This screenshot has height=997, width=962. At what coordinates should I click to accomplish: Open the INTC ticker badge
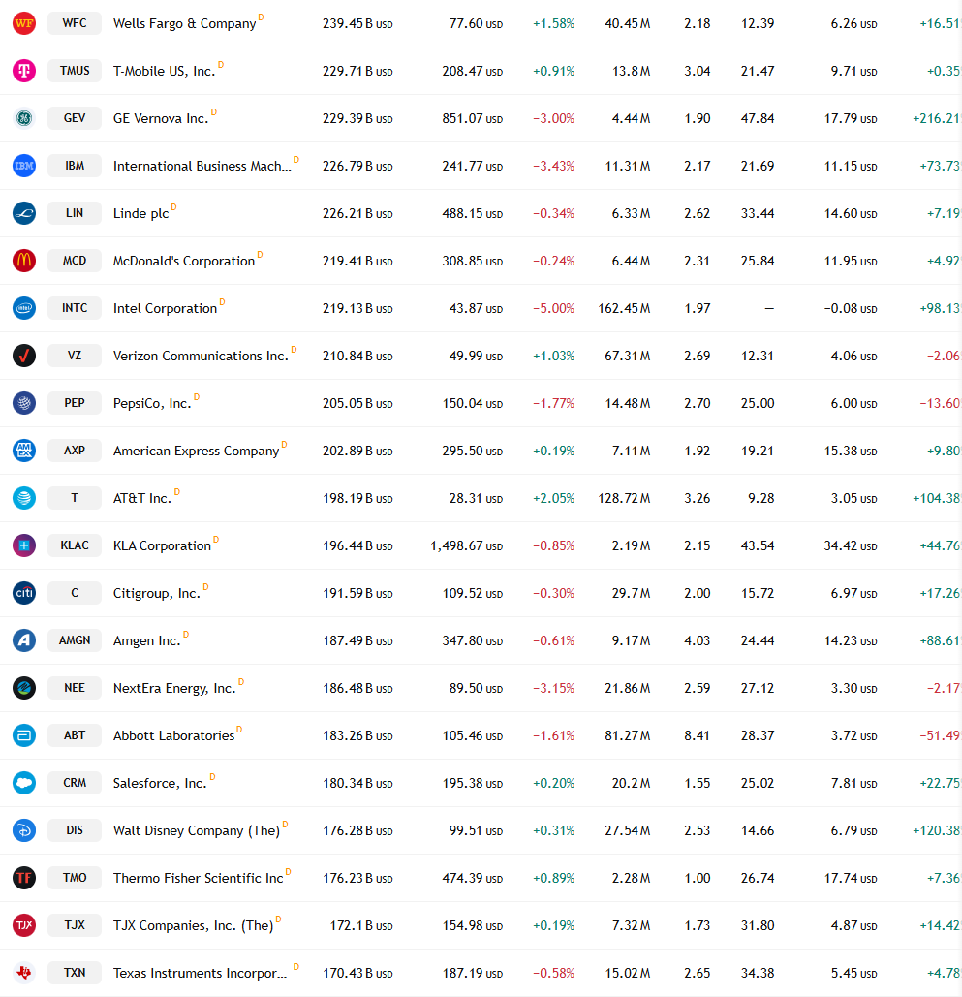[75, 308]
